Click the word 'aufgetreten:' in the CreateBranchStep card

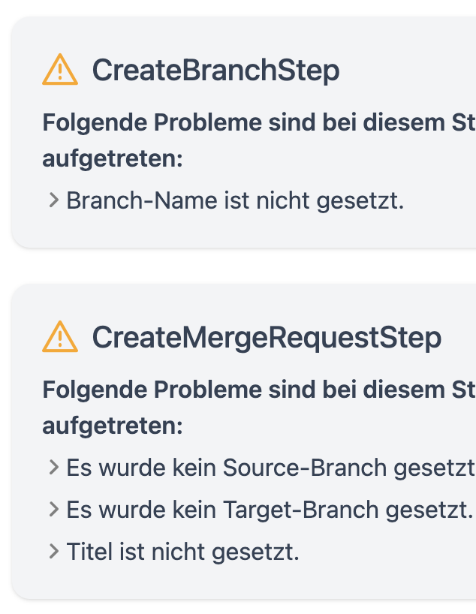113,159
